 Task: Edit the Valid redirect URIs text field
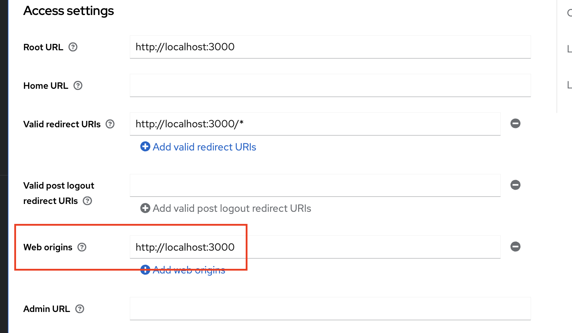tap(315, 124)
